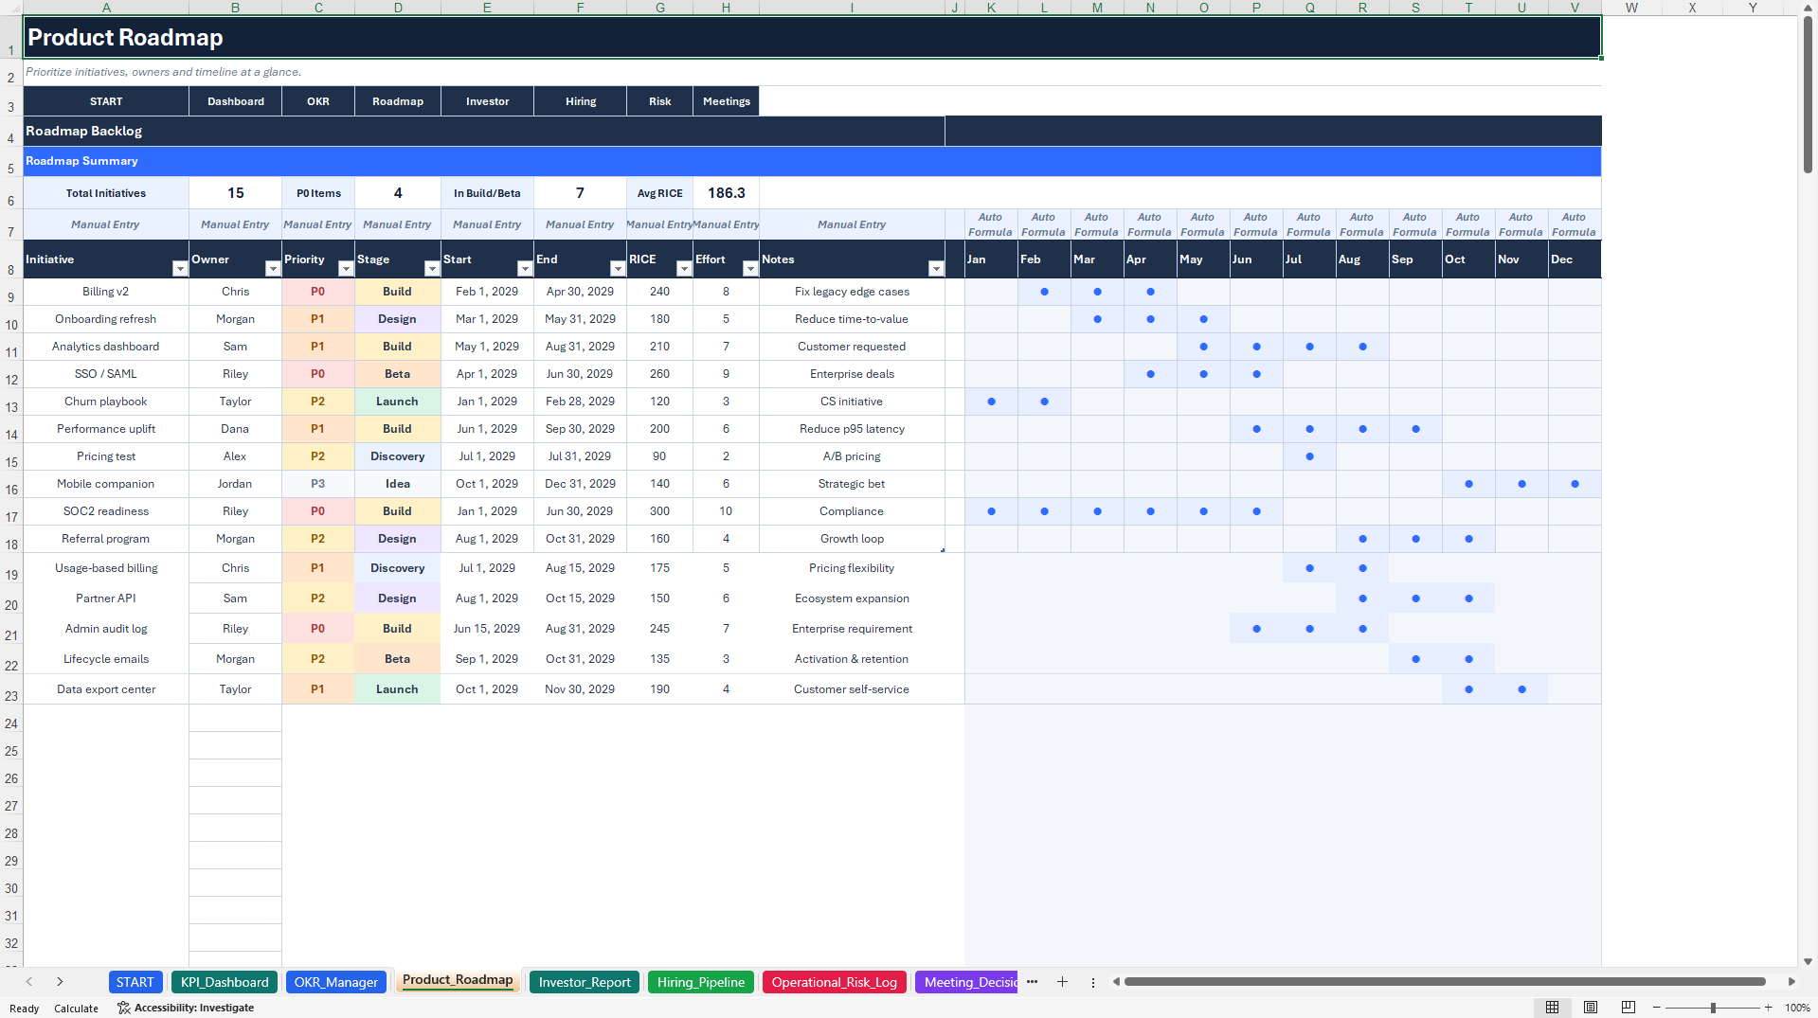Select SOC2 readiness RICE value 300
Viewport: 1818px width, 1018px height.
click(x=660, y=511)
